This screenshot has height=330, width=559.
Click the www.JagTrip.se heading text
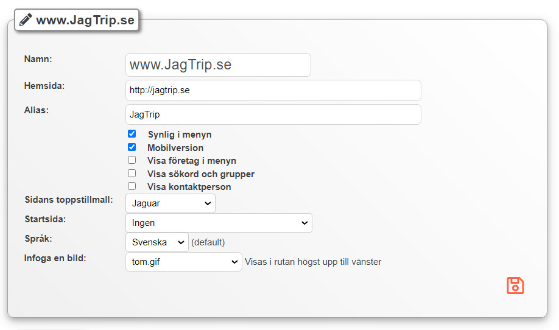tap(85, 20)
